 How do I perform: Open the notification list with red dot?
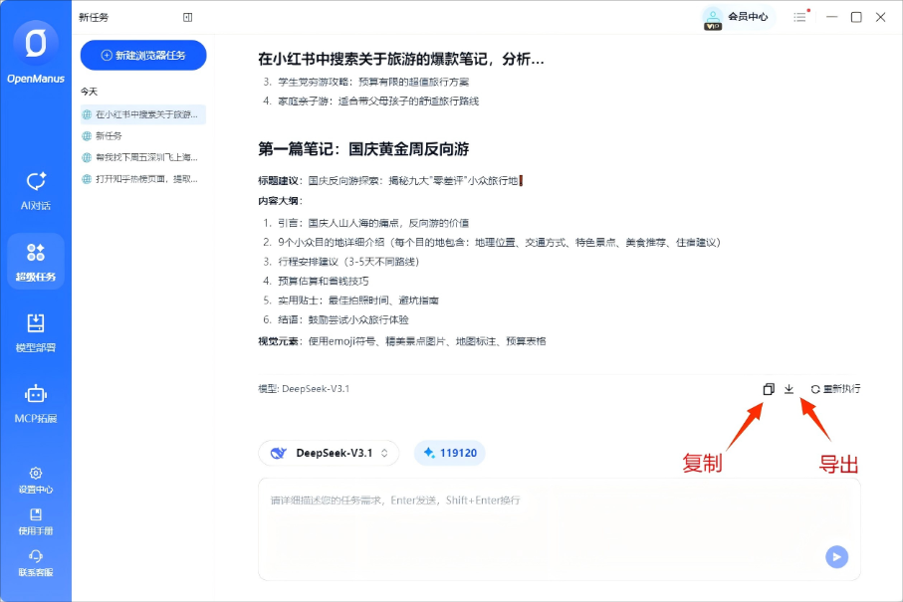click(799, 17)
